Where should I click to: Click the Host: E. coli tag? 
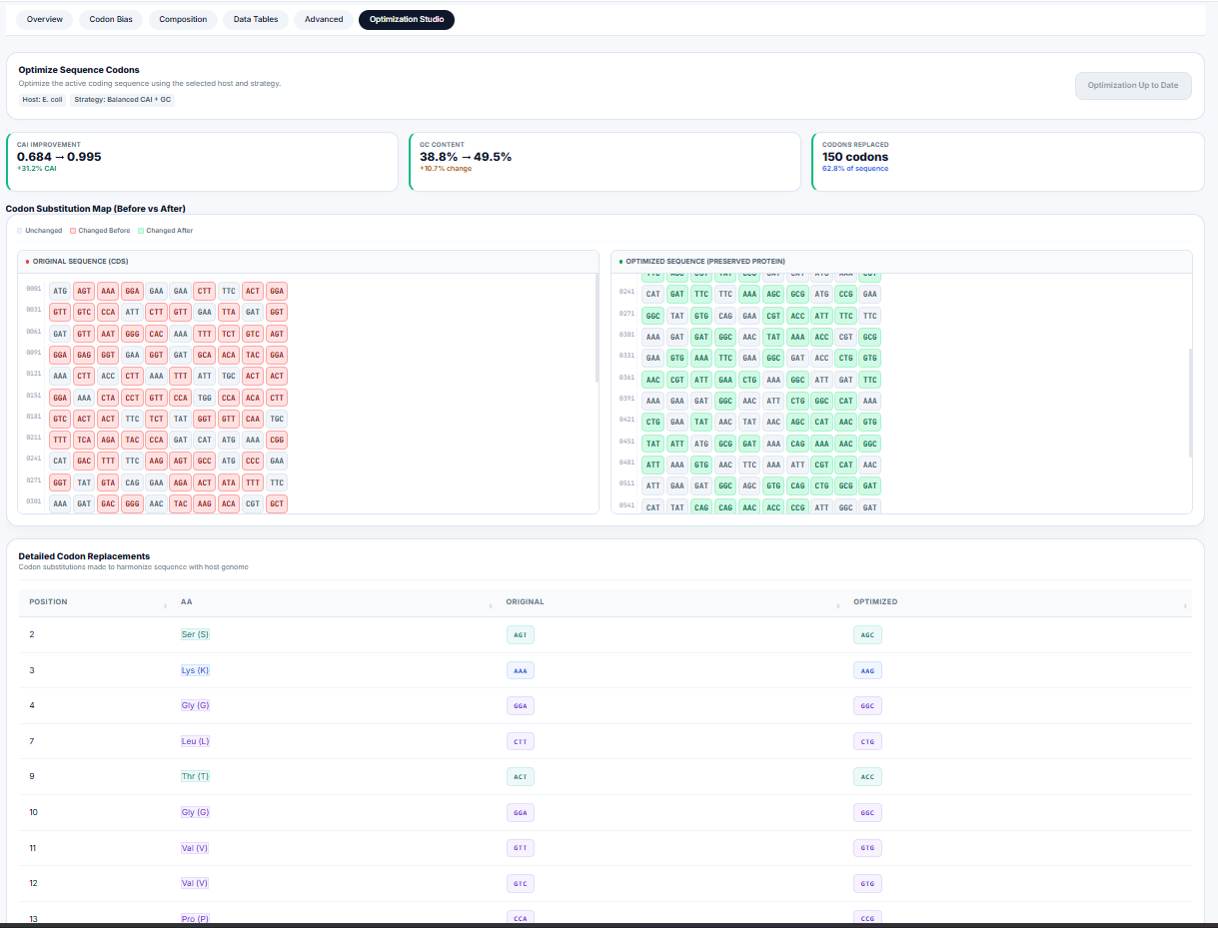point(43,100)
